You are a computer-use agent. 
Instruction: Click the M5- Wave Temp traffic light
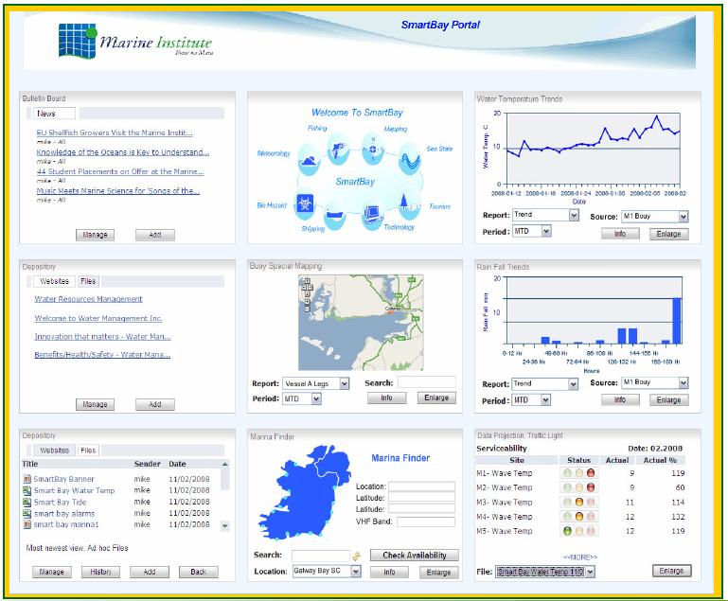tap(578, 530)
